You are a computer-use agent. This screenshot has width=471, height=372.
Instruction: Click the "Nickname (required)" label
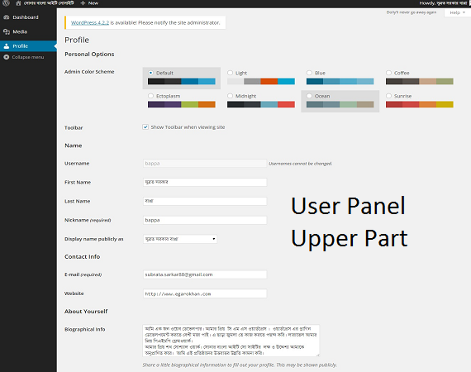click(x=88, y=220)
